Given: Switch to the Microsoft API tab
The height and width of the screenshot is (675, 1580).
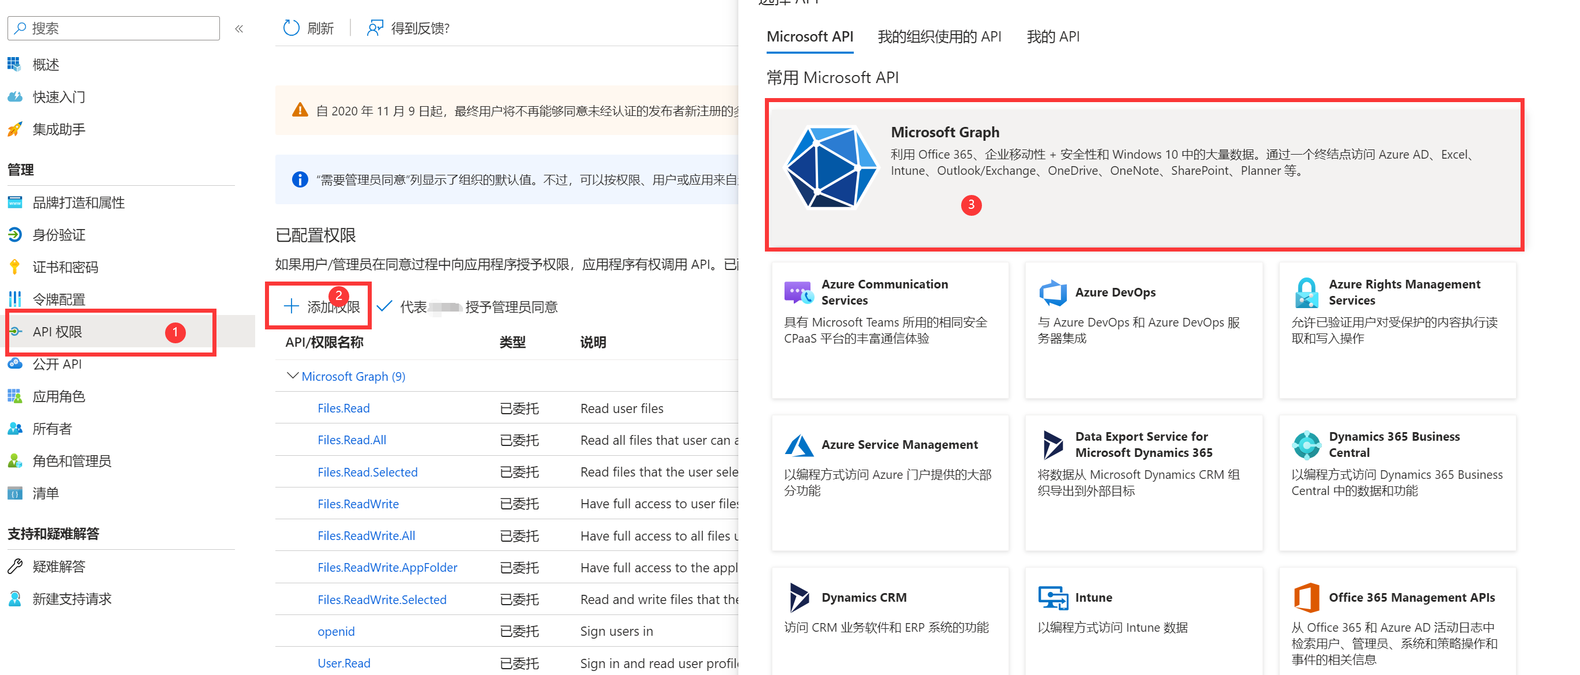Looking at the screenshot, I should pos(809,36).
